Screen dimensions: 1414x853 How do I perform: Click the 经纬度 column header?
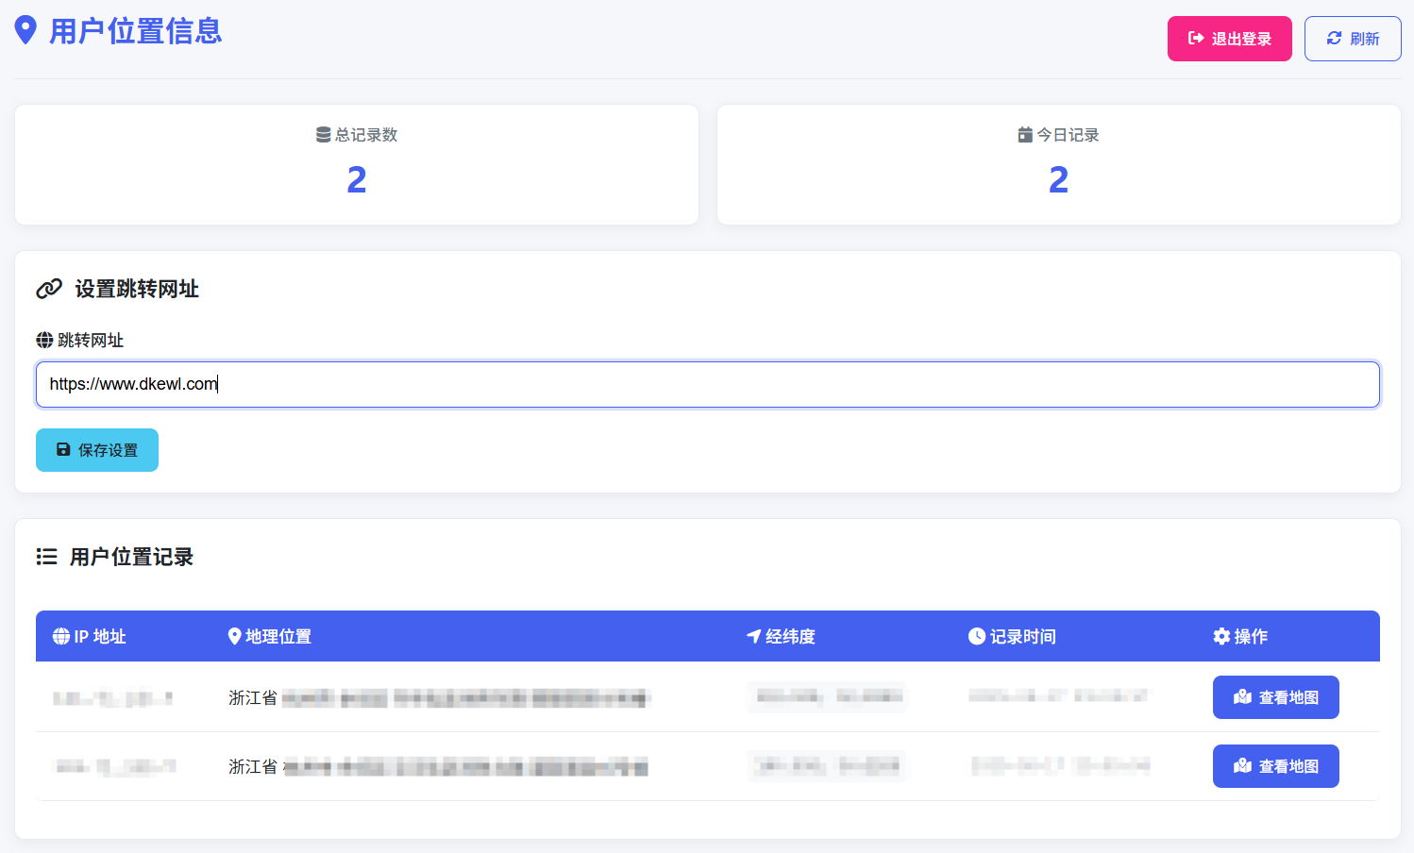point(781,636)
